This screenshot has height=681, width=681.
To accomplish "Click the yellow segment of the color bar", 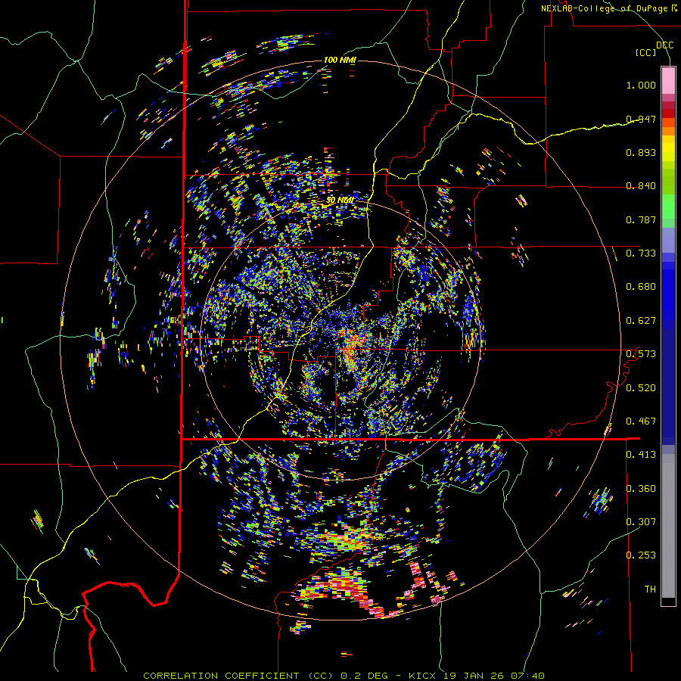I will 668,148.
